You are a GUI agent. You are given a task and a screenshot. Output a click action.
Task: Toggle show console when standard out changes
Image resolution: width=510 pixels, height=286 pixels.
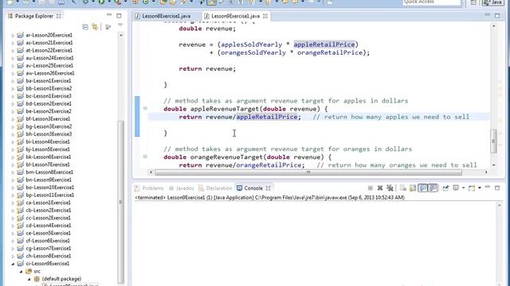[x=422, y=187]
